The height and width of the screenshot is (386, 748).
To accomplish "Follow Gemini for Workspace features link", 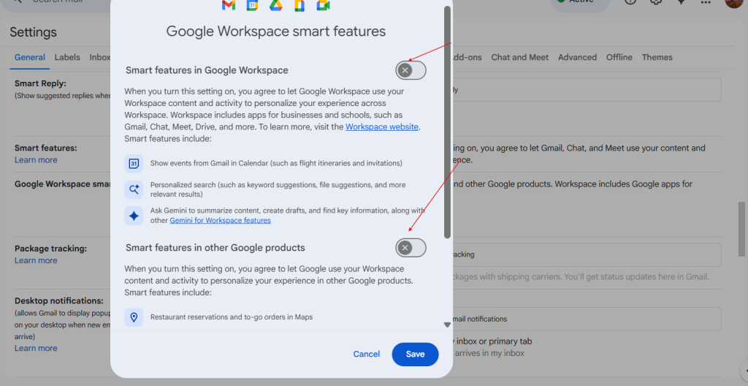I will pyautogui.click(x=220, y=221).
